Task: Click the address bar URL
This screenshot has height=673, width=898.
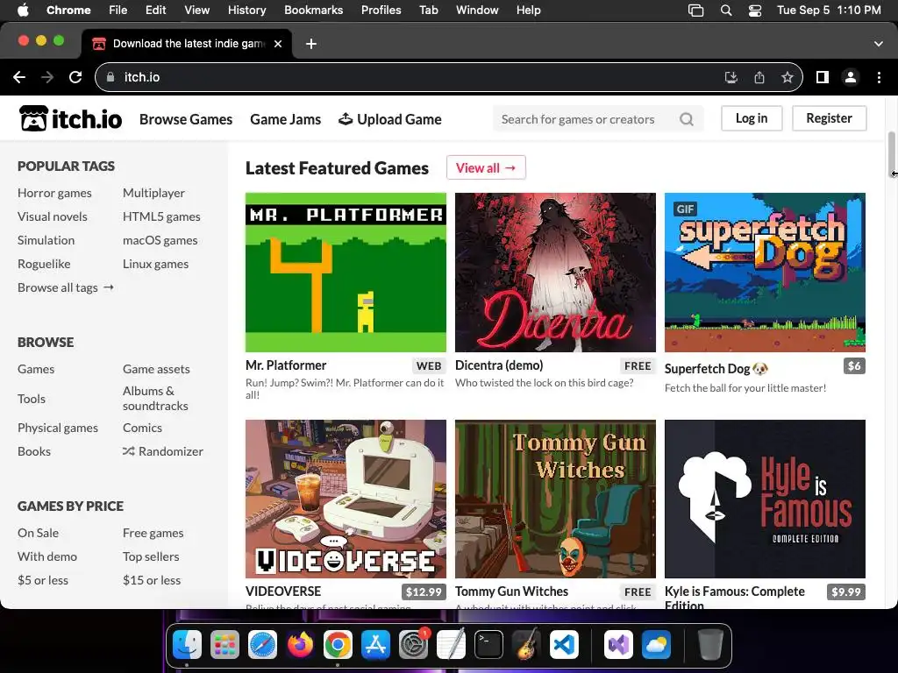Action: (142, 77)
